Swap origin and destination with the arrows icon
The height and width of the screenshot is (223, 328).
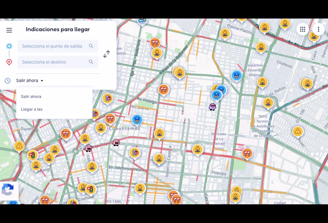[106, 54]
